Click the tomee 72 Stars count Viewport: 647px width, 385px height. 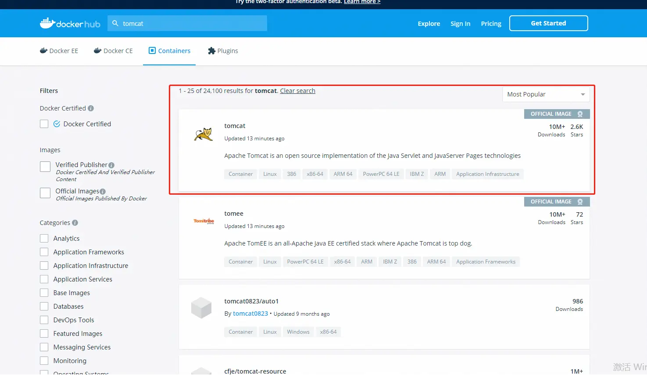pos(577,218)
